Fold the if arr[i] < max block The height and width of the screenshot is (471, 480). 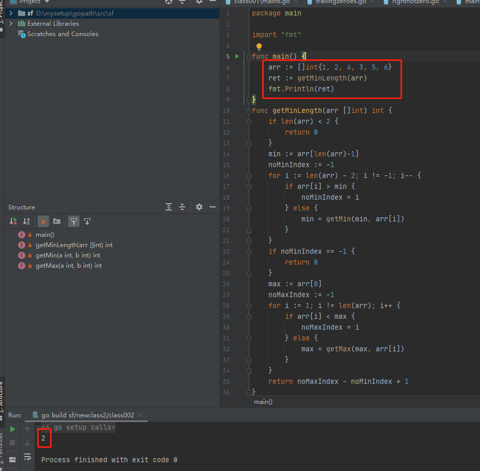[249, 316]
